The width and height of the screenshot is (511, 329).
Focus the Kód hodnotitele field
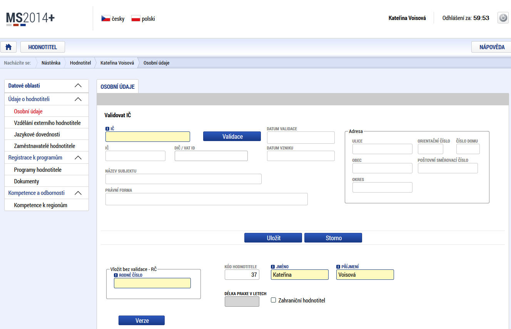[242, 274]
